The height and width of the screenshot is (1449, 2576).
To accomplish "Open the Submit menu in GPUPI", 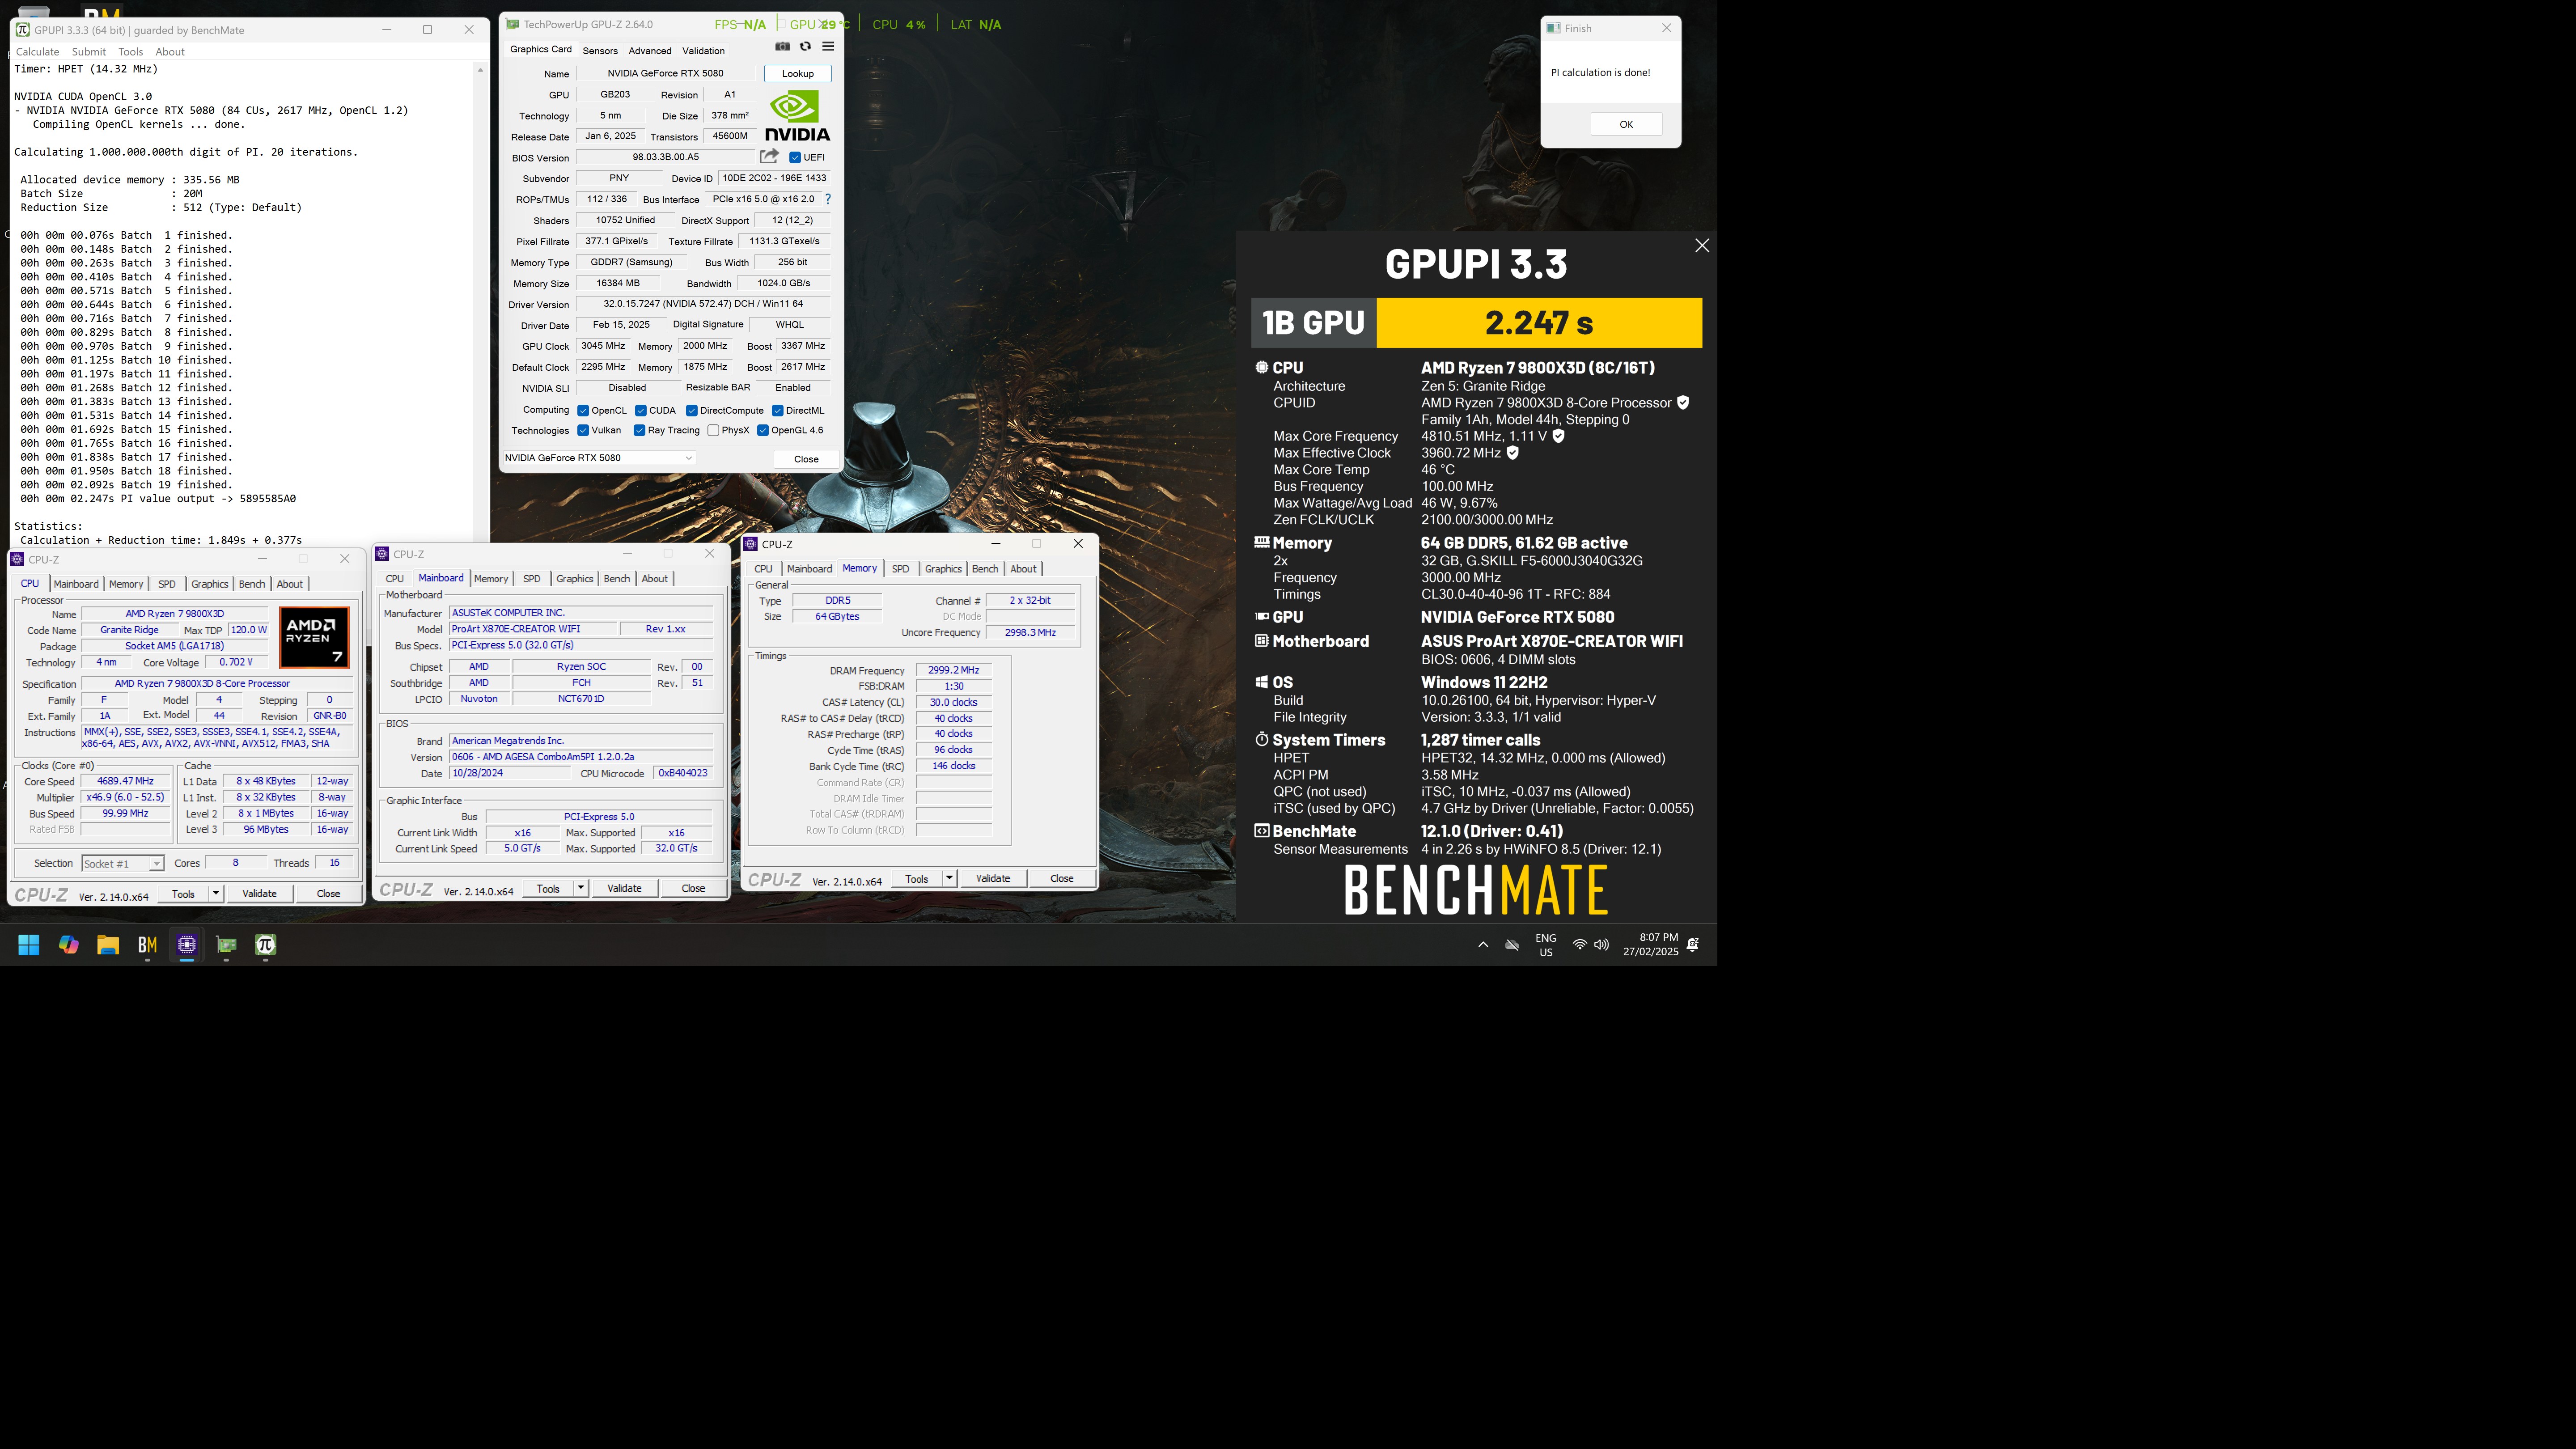I will [x=88, y=51].
